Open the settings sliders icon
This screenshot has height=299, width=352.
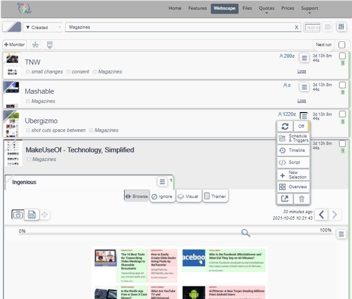[341, 27]
